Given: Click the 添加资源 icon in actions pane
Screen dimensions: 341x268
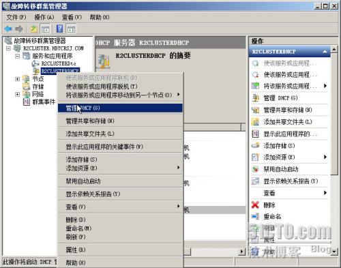Looking at the screenshot, I should 256,158.
